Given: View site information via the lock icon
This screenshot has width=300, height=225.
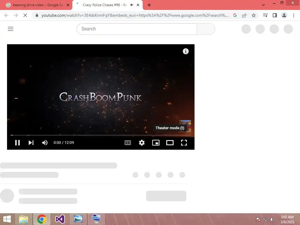Looking at the screenshot, I should tap(37, 15).
